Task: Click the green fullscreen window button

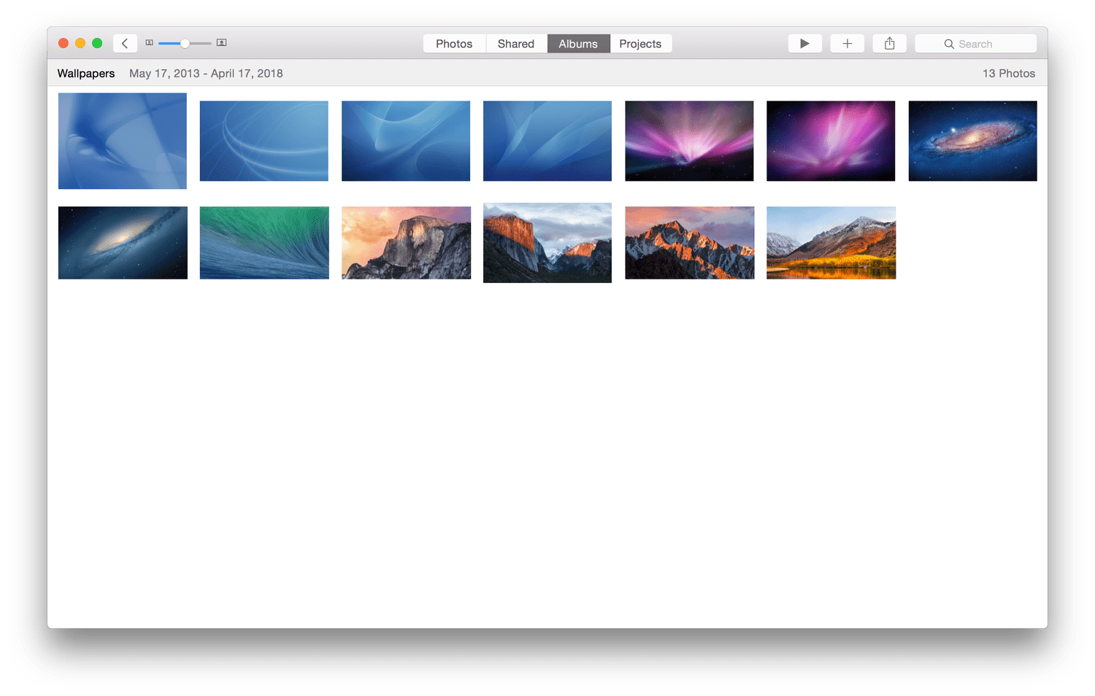Action: (97, 44)
